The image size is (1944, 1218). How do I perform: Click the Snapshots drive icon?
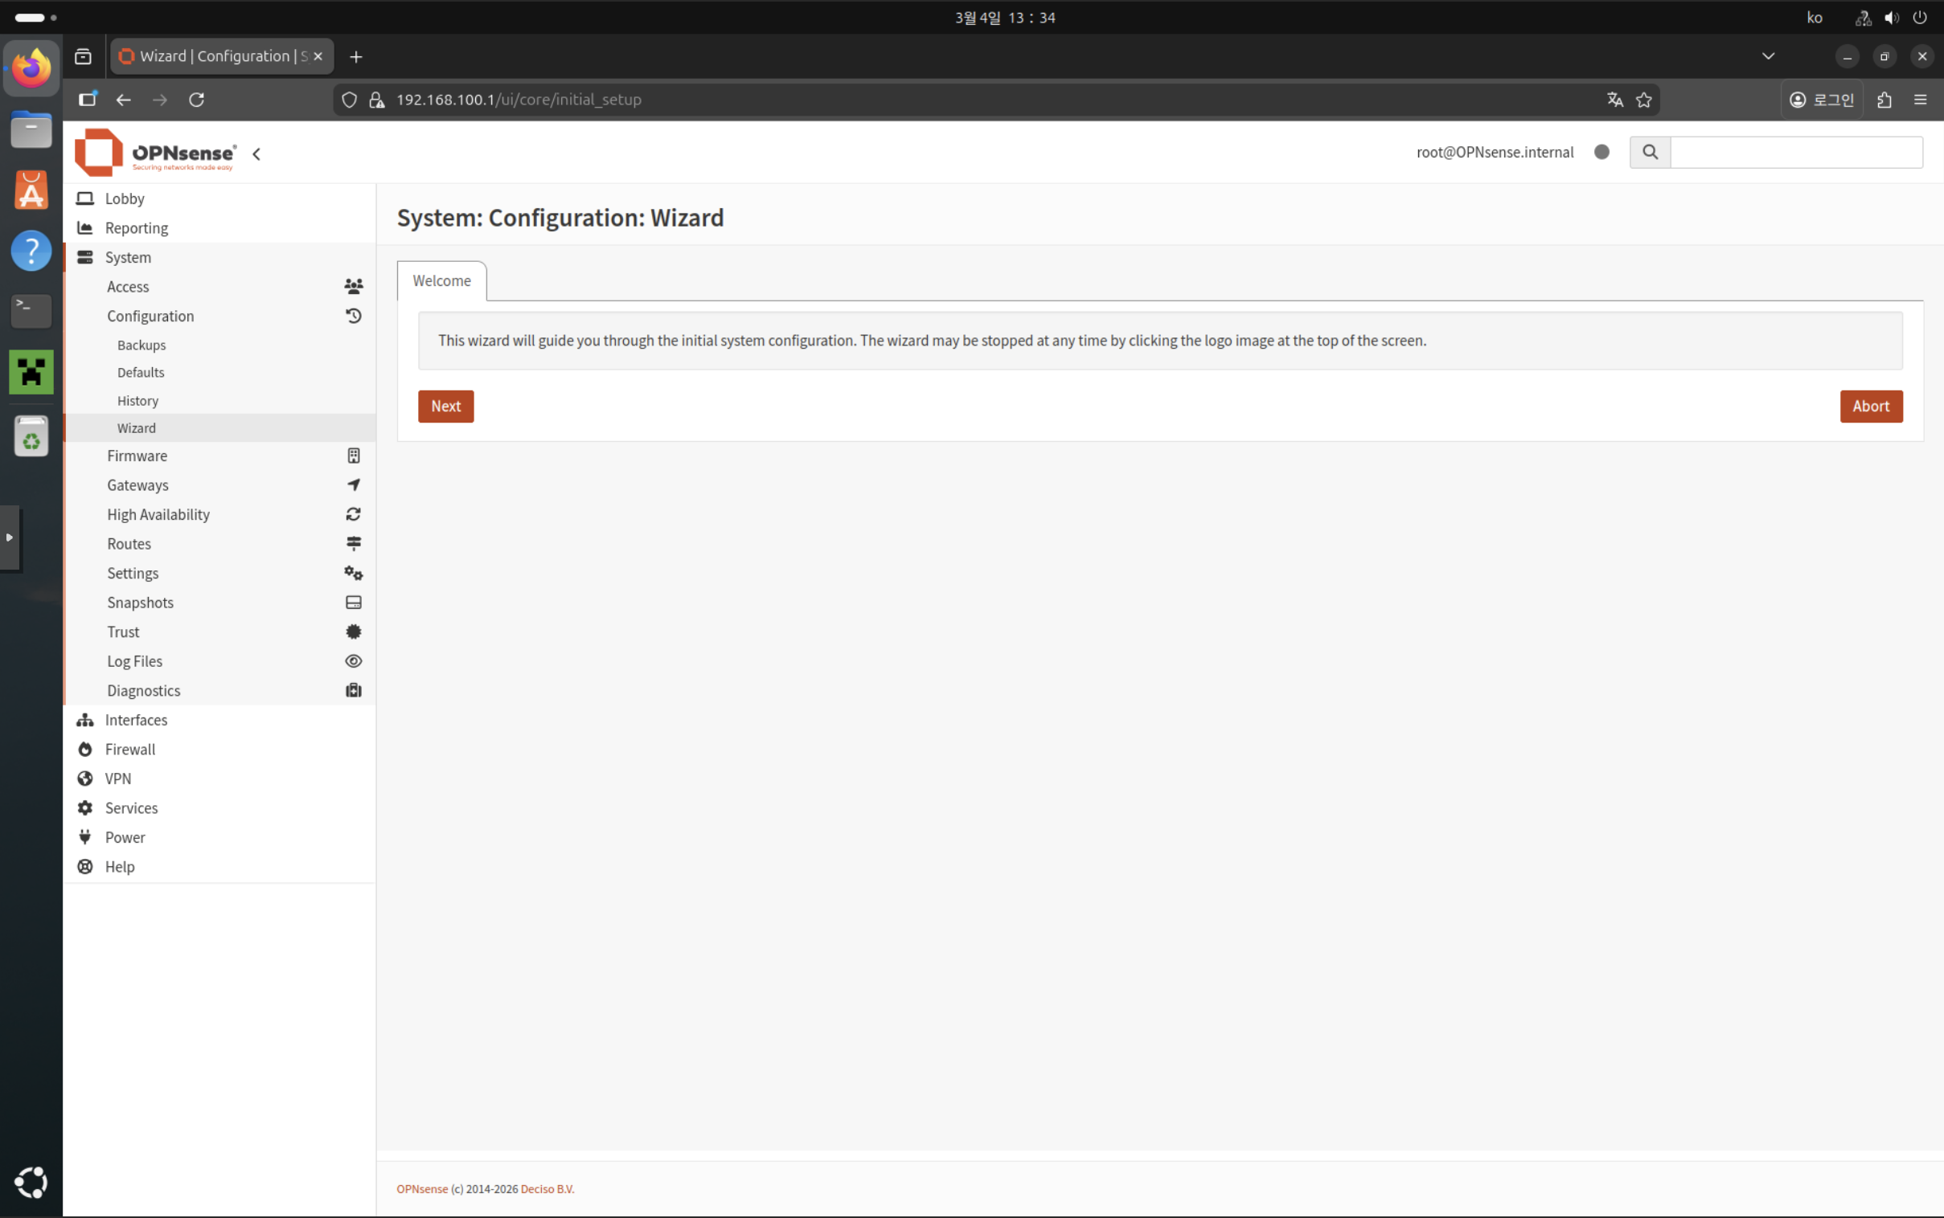click(x=353, y=603)
